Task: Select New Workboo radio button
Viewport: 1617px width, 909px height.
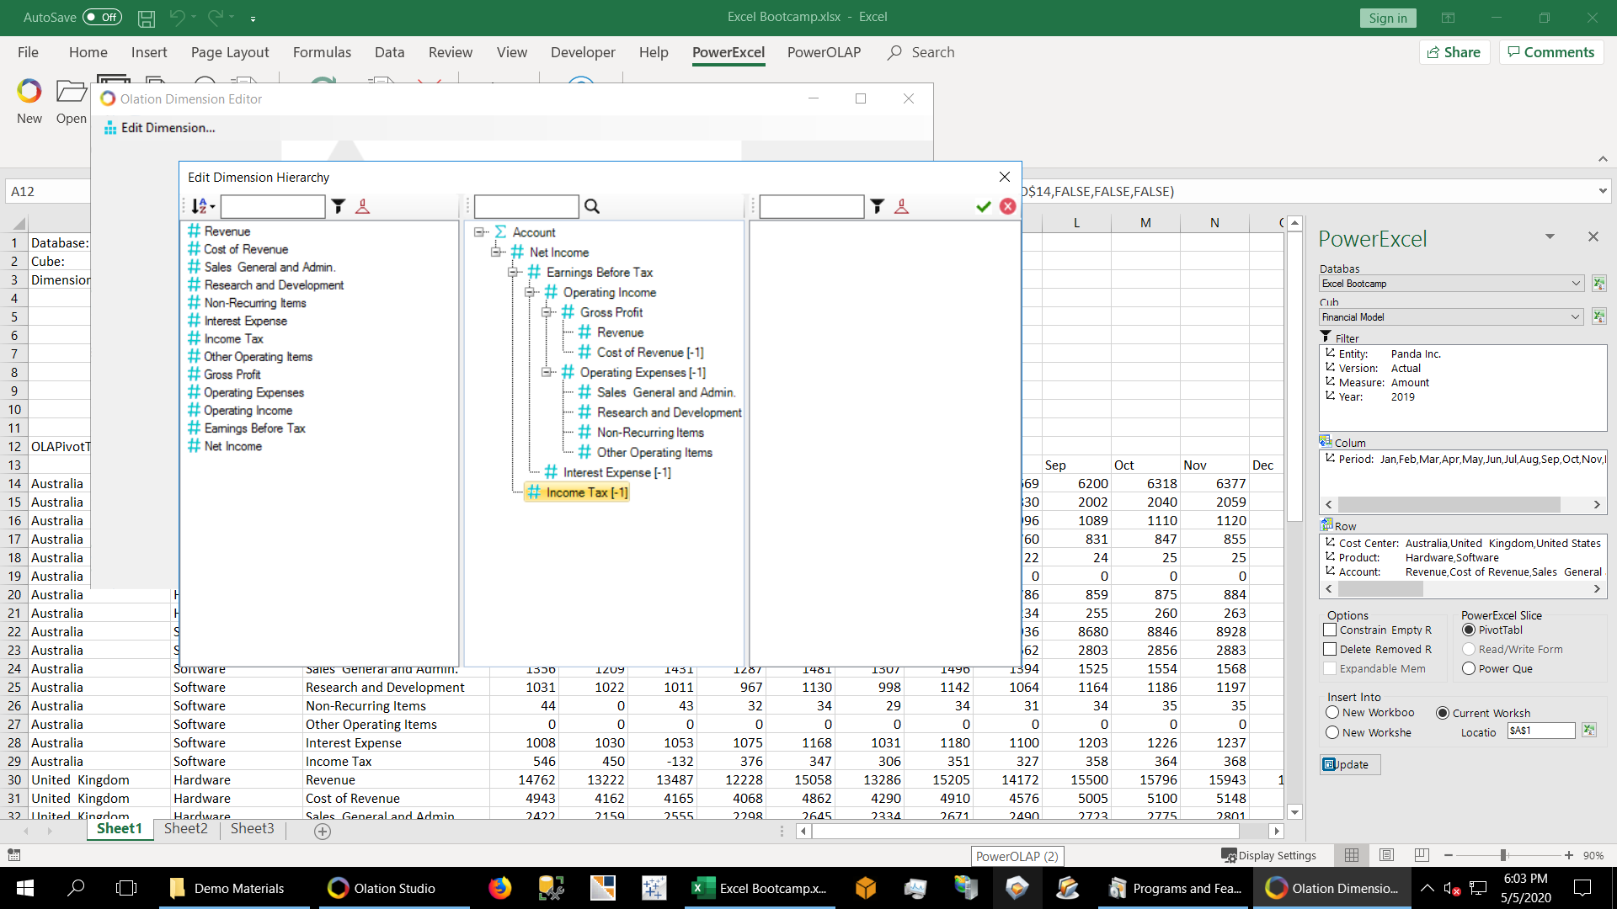Action: click(1332, 712)
